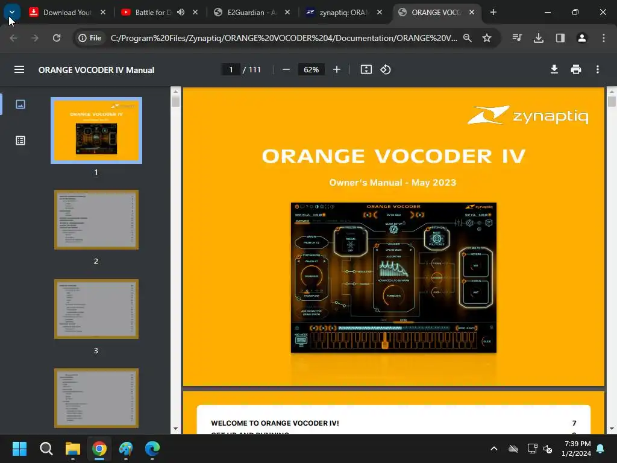Select page 2 thumbnail
The height and width of the screenshot is (463, 617).
(x=96, y=219)
